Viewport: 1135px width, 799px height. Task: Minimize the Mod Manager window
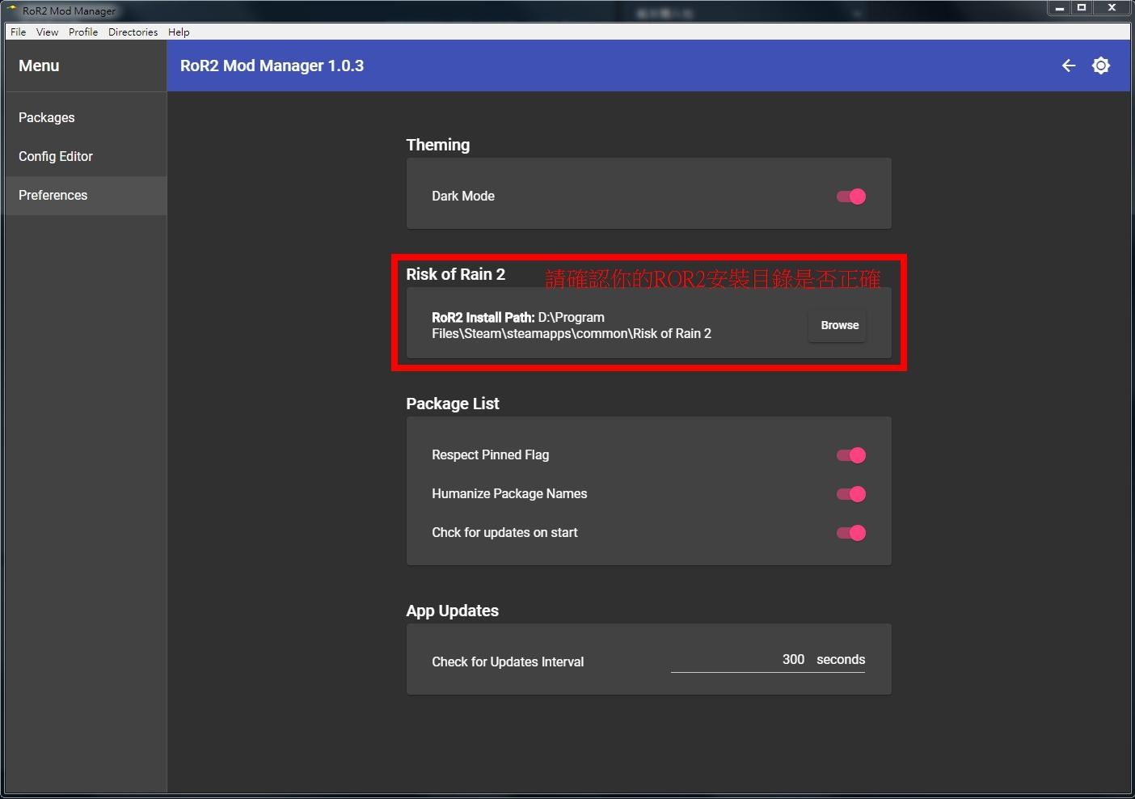pyautogui.click(x=1059, y=8)
